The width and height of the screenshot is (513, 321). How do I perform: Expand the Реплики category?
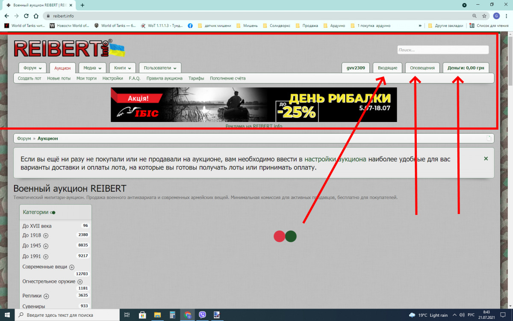pos(46,296)
